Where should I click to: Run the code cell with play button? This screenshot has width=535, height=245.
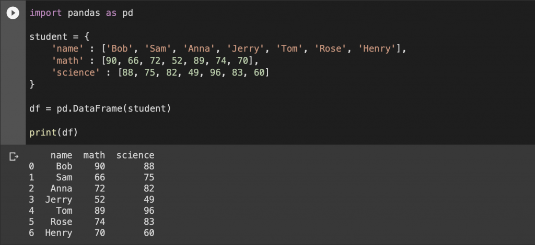pyautogui.click(x=13, y=13)
